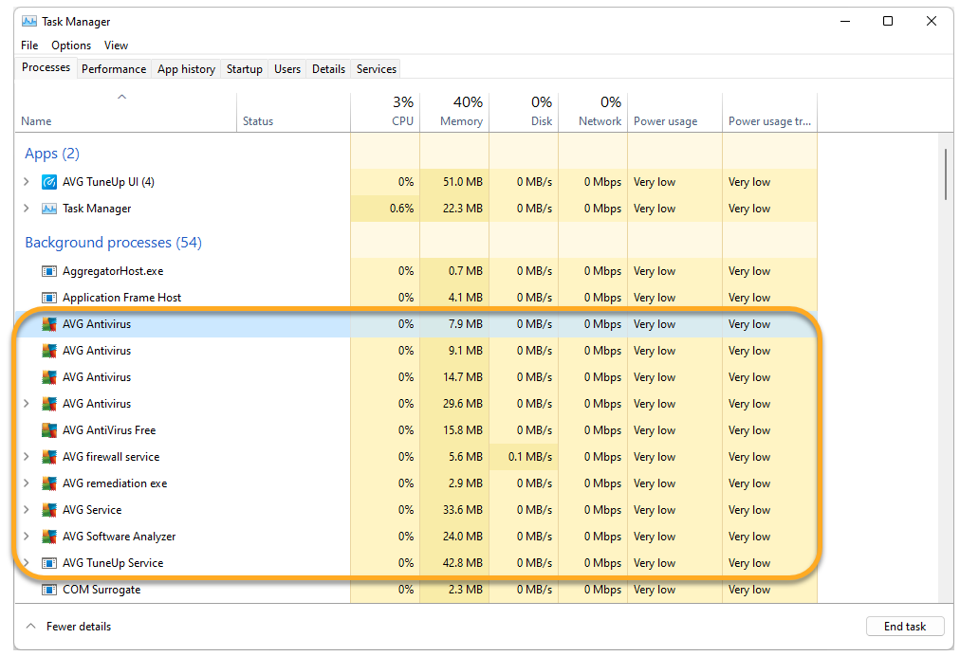The image size is (960, 656).
Task: Expand the AVG remediation exe row
Action: point(27,483)
